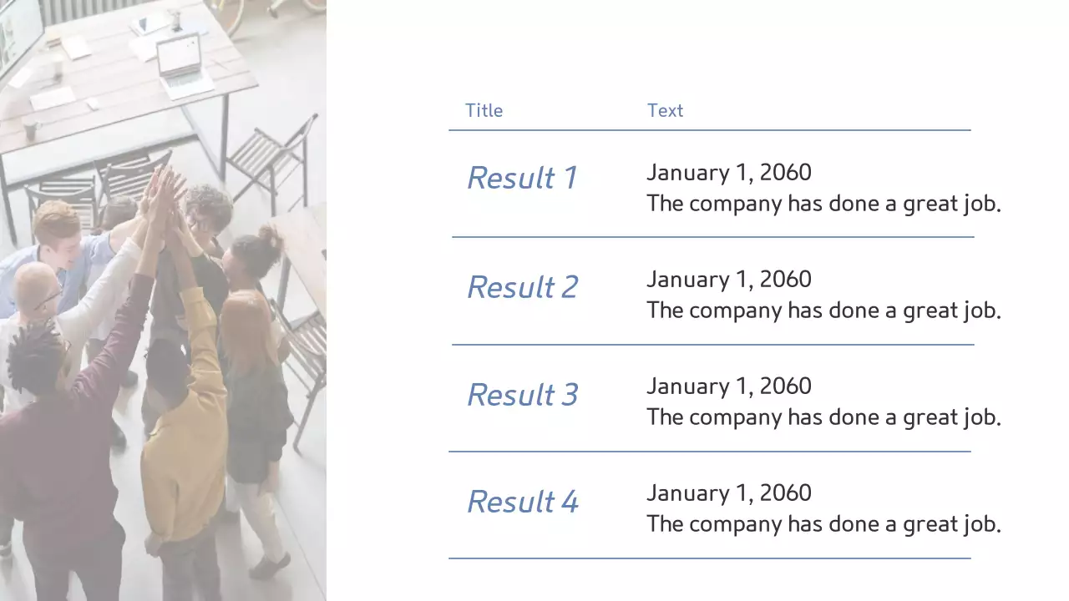
Task: Click the date beside Result 1
Action: (728, 173)
